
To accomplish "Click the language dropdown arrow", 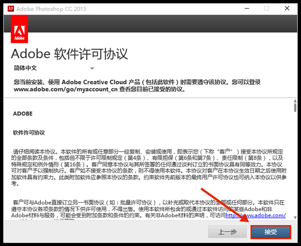I will tap(92, 69).
